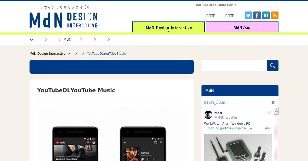Click gray @MdN_tsushin handle under MdN name
The height and width of the screenshot is (161, 308).
coord(226,118)
